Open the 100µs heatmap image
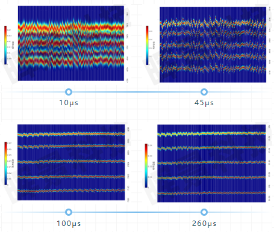Image resolution: width=274 pixels, height=232 pixels. [x=71, y=162]
